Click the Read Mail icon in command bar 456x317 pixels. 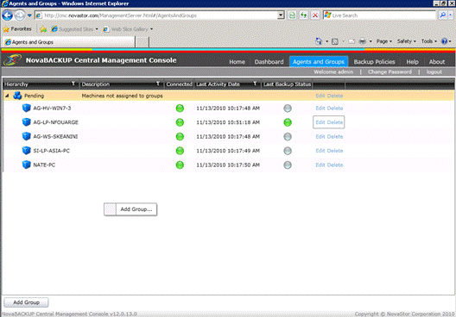click(351, 41)
